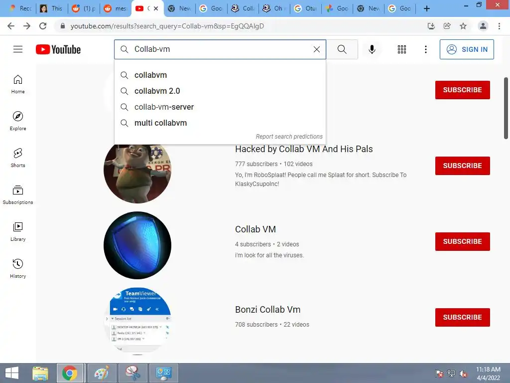Open Shorts in the sidebar
The height and width of the screenshot is (383, 510).
[18, 158]
